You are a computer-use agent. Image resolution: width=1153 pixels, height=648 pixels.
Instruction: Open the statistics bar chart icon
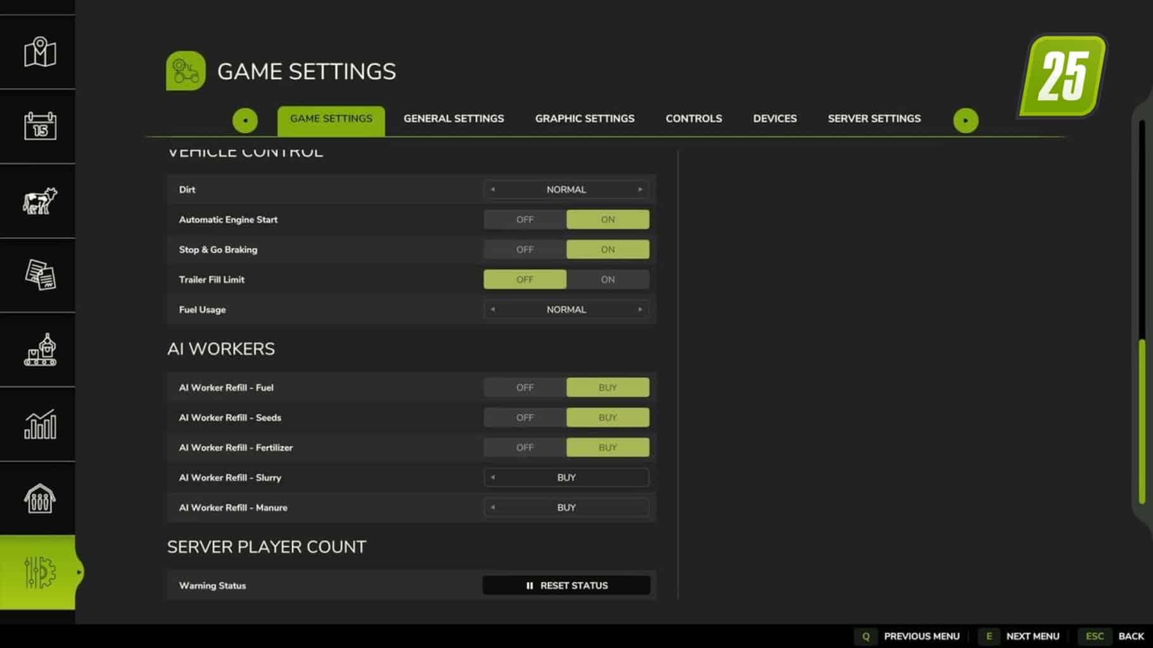click(40, 424)
